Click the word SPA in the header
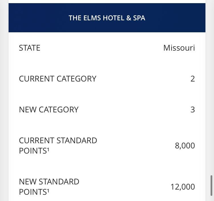The image size is (214, 201). click(x=139, y=18)
